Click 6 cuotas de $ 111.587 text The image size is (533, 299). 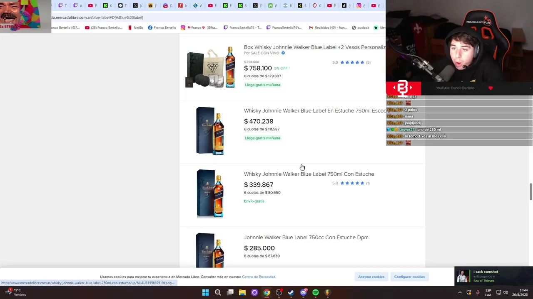pyautogui.click(x=262, y=129)
